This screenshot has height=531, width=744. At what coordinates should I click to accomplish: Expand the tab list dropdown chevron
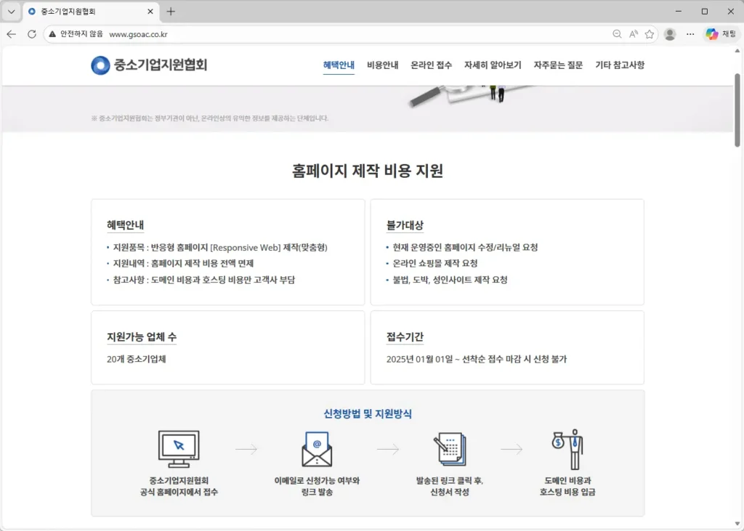coord(11,12)
